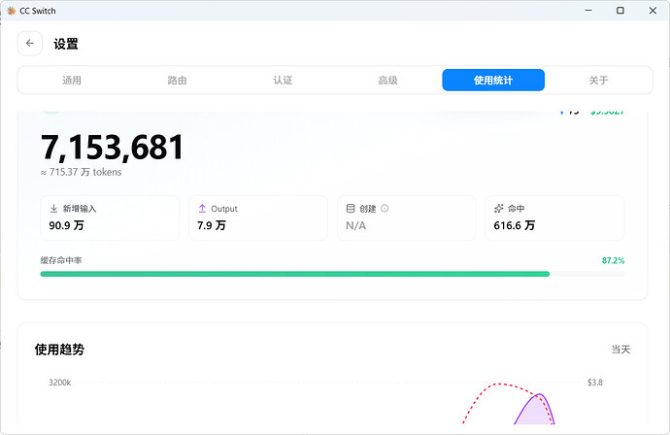Viewport: 670px width, 435px height.
Task: Click the 7.9 万 output value
Action: point(212,225)
